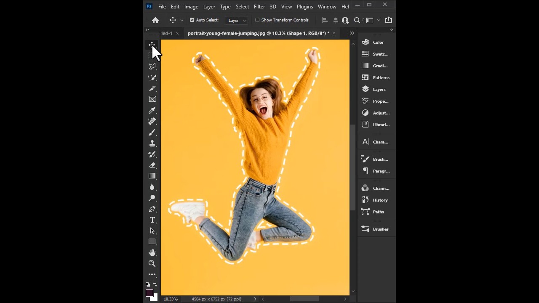This screenshot has height=303, width=539.
Task: Open the Layer menu
Action: click(209, 7)
